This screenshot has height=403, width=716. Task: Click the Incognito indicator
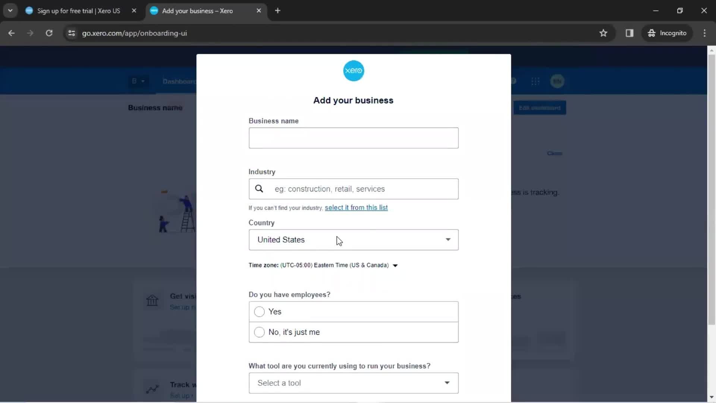coord(667,33)
